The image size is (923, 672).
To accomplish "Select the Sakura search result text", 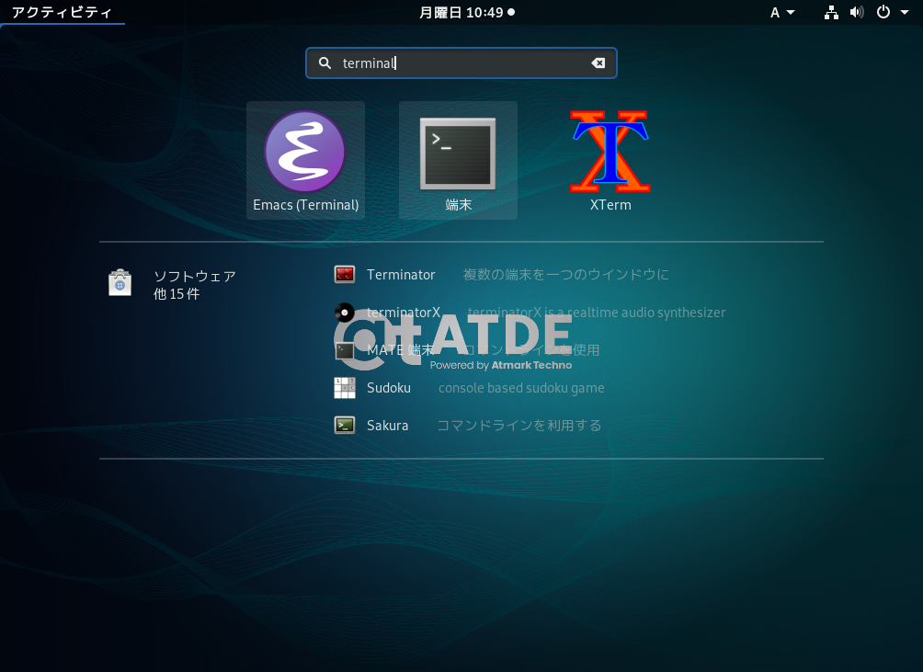I will click(387, 425).
